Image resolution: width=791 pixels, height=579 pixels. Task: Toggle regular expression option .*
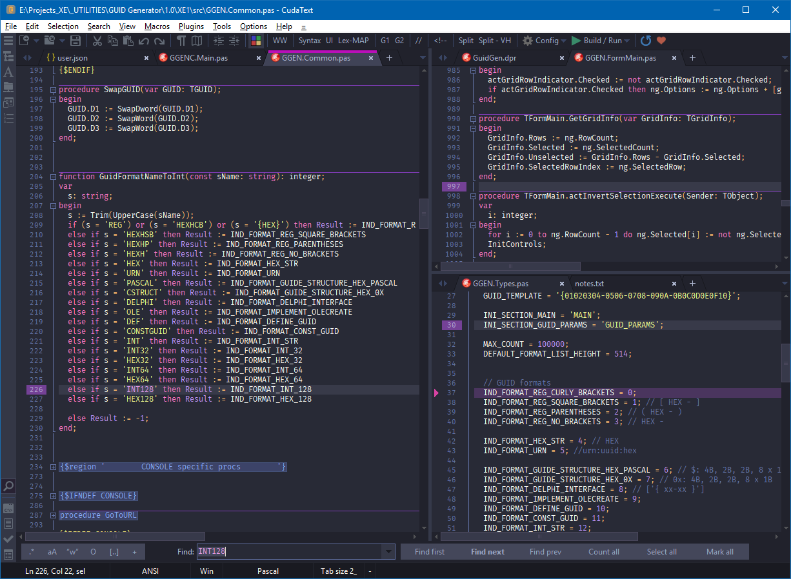[x=32, y=552]
